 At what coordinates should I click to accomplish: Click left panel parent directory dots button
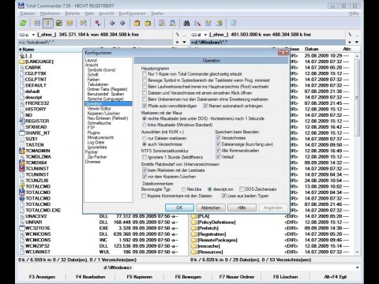click(x=184, y=35)
